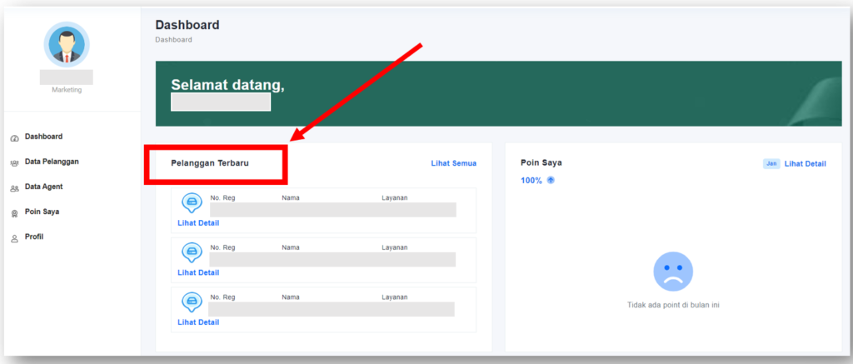Click Lihat Semua for Pelanggan Terbaru

pos(454,163)
